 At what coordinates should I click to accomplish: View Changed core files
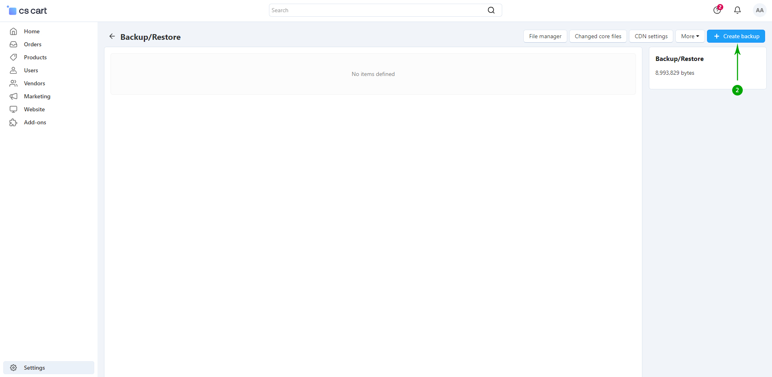(598, 36)
